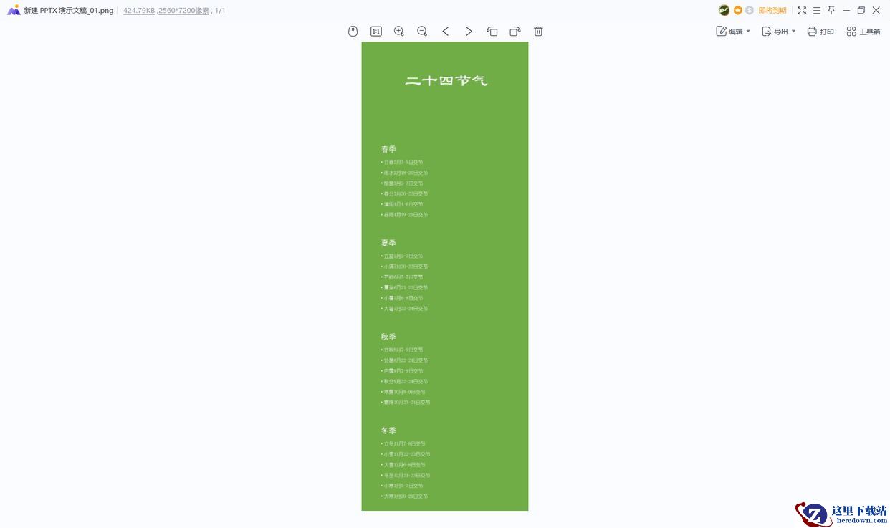Minimize the image viewer window
890x528 pixels.
[x=846, y=11]
